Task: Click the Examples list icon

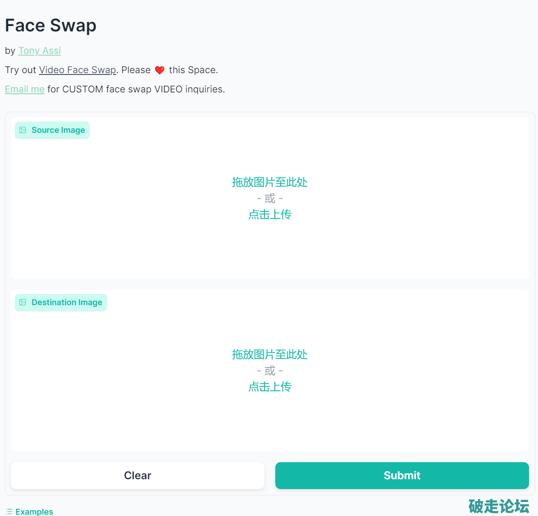Action: pos(9,512)
